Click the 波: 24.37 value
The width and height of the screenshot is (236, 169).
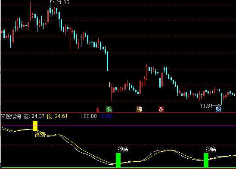coord(34,116)
